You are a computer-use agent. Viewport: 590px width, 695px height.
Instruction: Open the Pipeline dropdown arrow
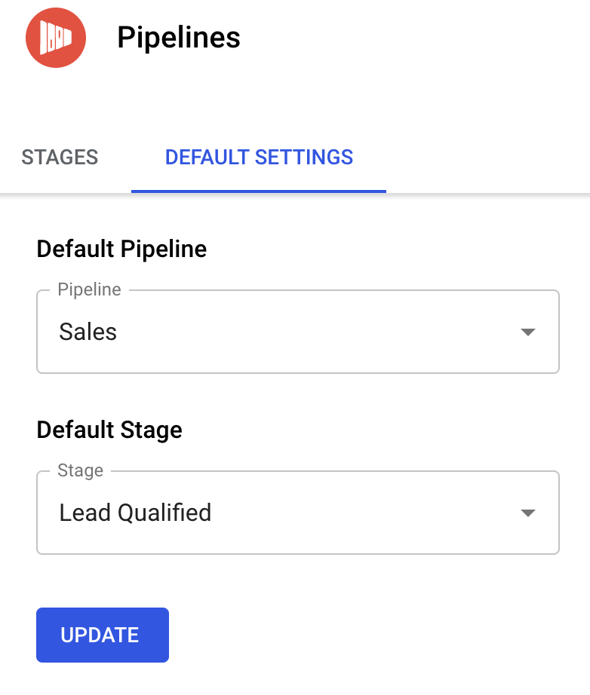pos(527,332)
